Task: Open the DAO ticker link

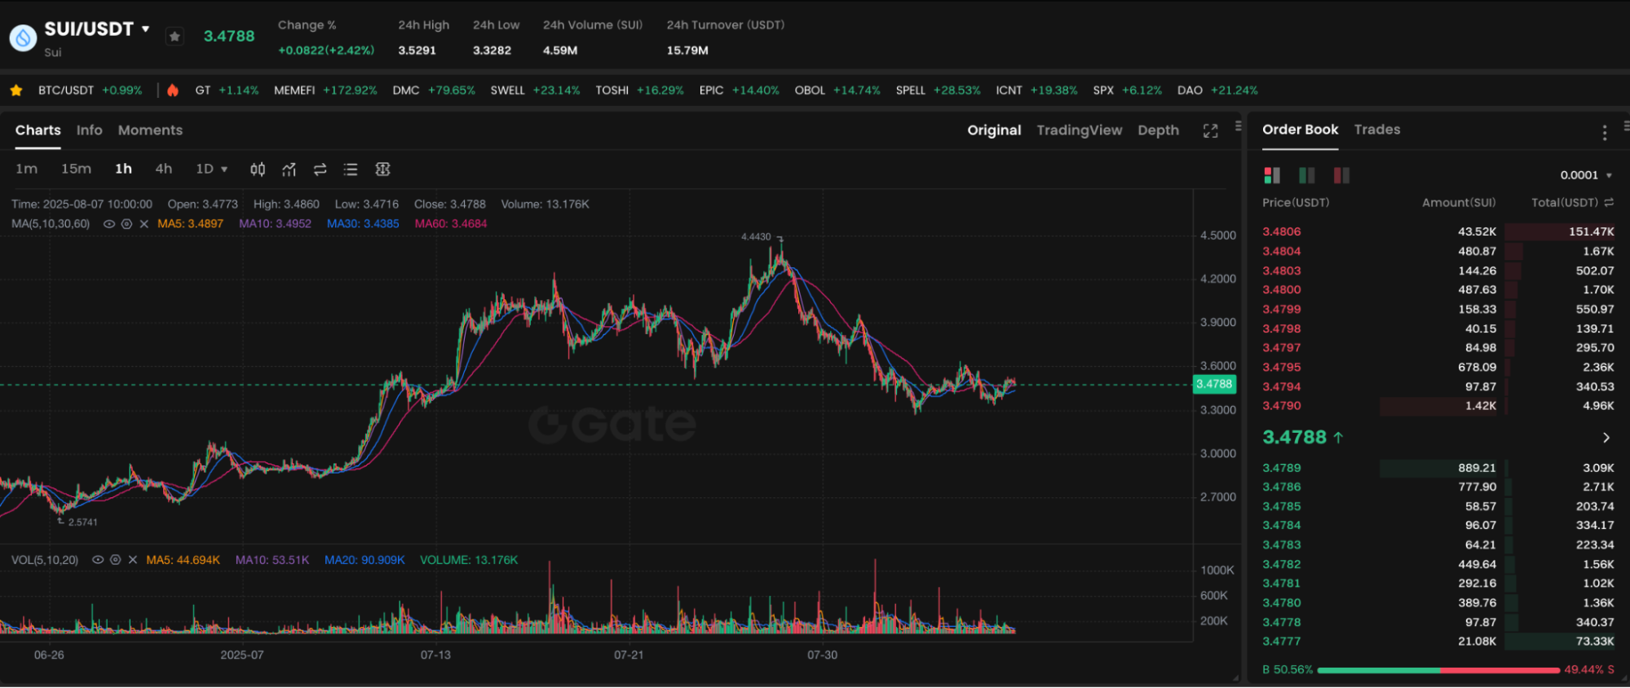Action: point(1217,90)
